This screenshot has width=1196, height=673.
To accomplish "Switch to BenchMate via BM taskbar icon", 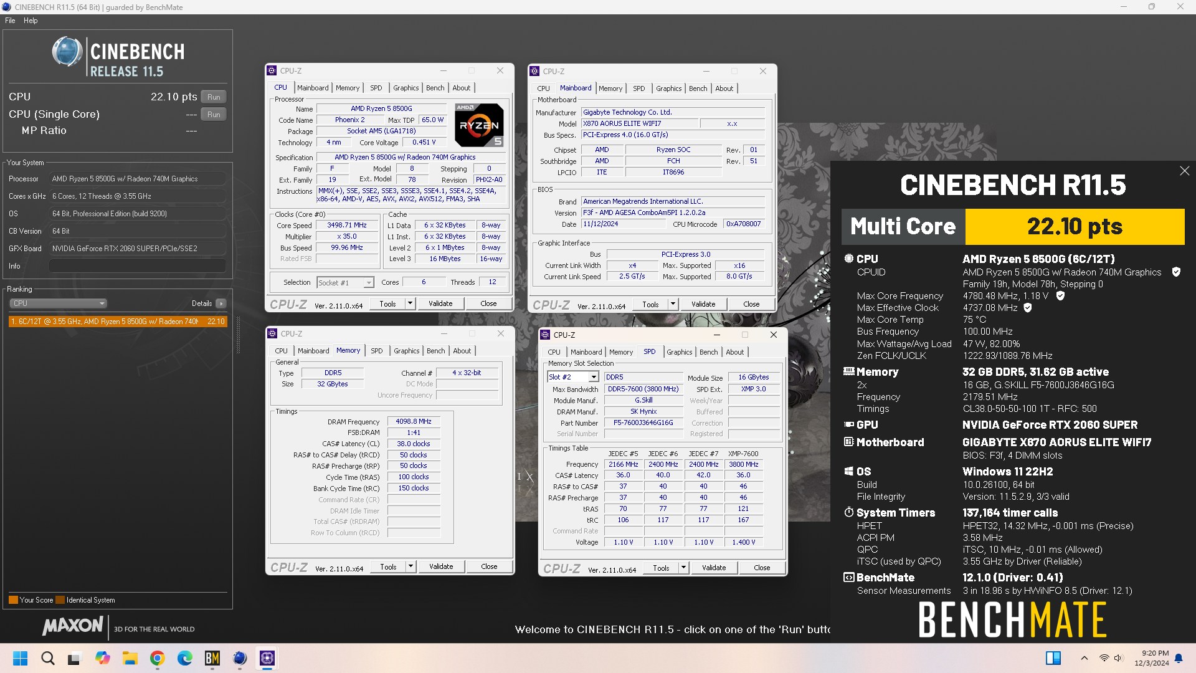I will (212, 658).
